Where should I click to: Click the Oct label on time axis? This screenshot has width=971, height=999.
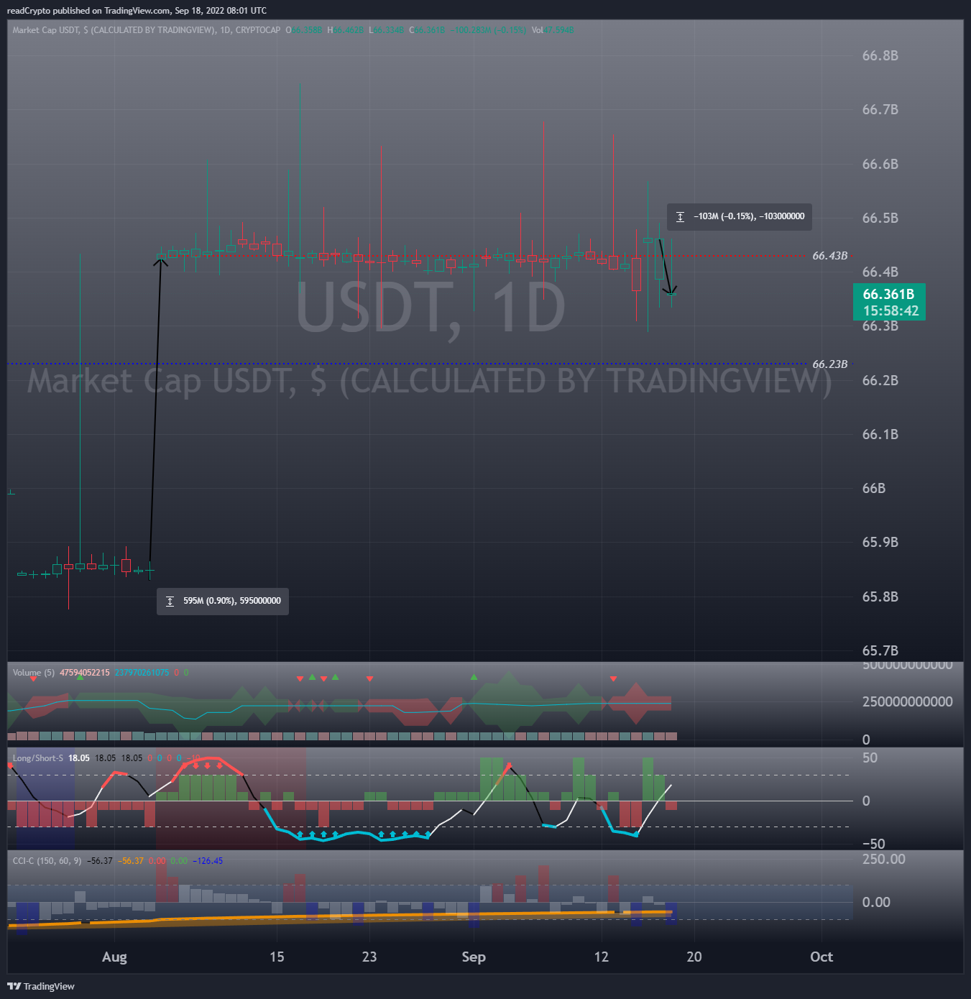point(822,957)
